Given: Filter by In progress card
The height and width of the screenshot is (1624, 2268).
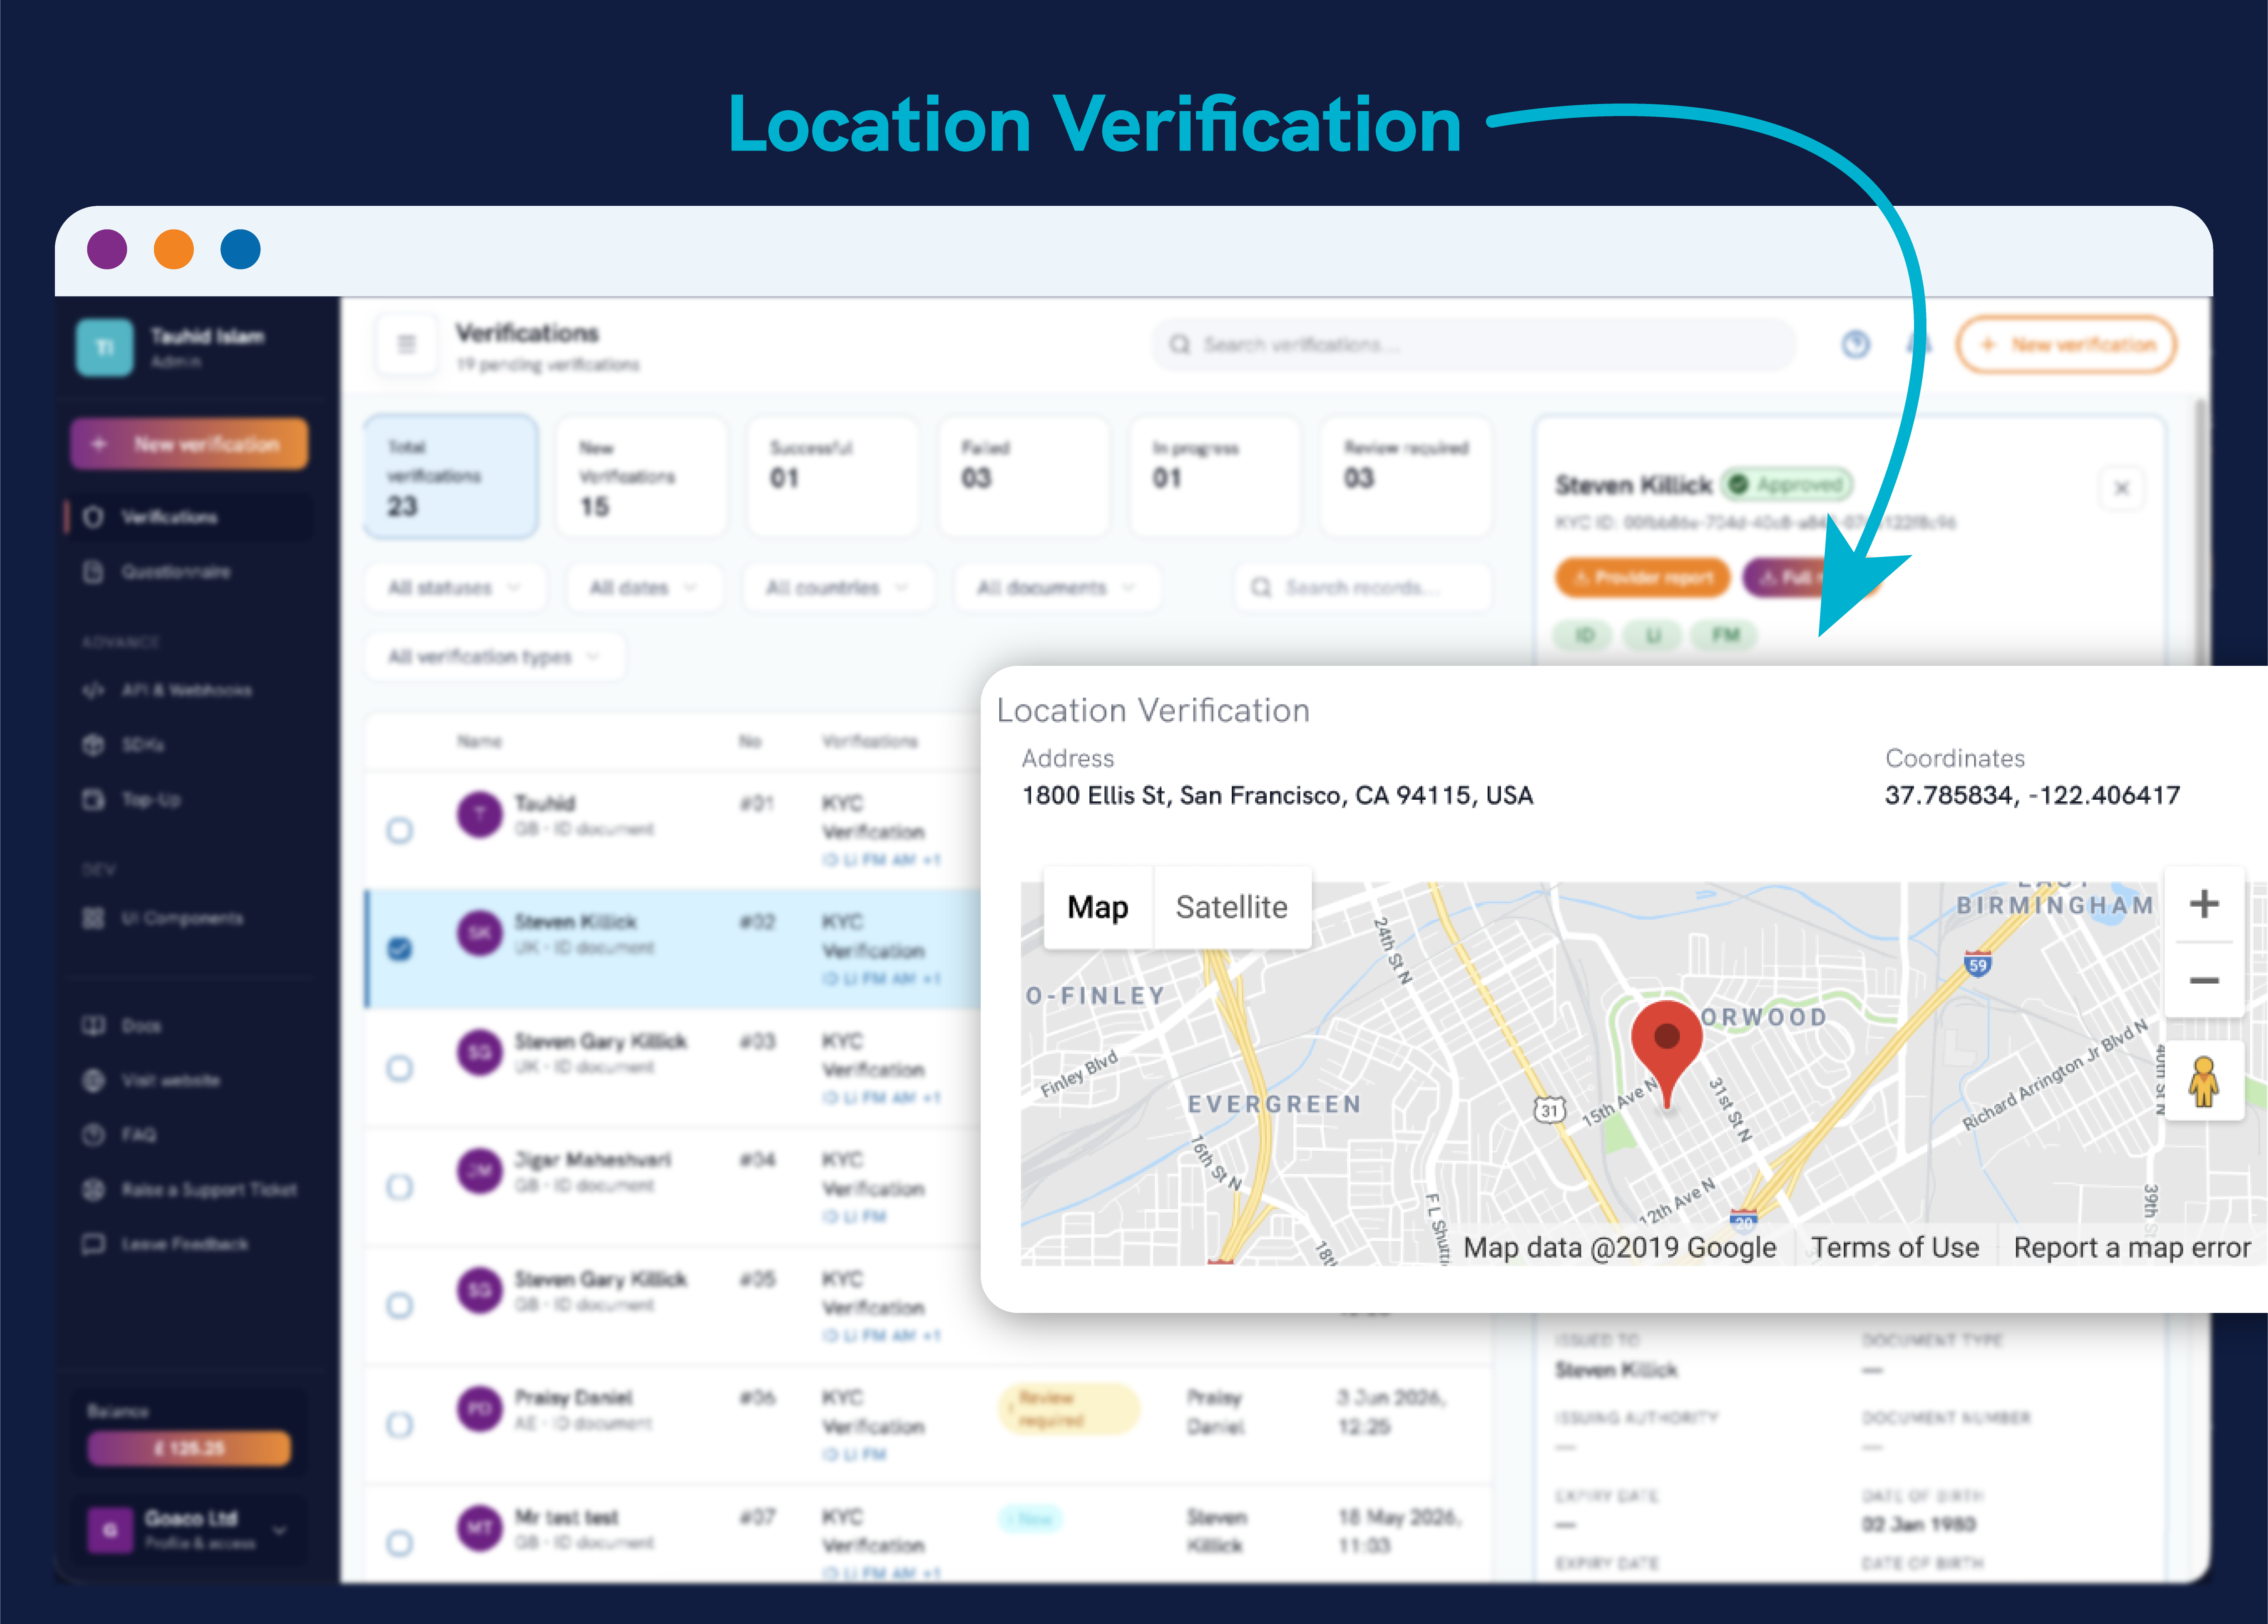Looking at the screenshot, I should [x=1215, y=477].
